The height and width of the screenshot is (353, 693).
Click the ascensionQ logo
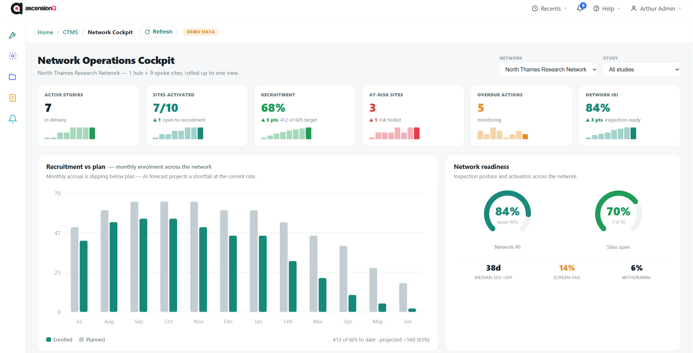[33, 8]
